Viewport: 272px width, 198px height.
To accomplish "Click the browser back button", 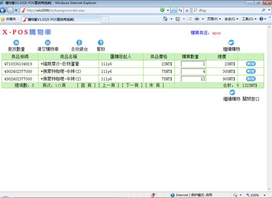I will coord(4,11).
